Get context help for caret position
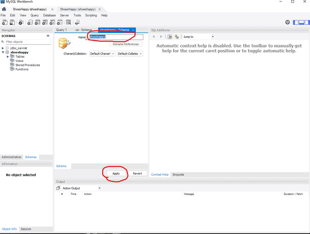The image size is (310, 234). 170,37
